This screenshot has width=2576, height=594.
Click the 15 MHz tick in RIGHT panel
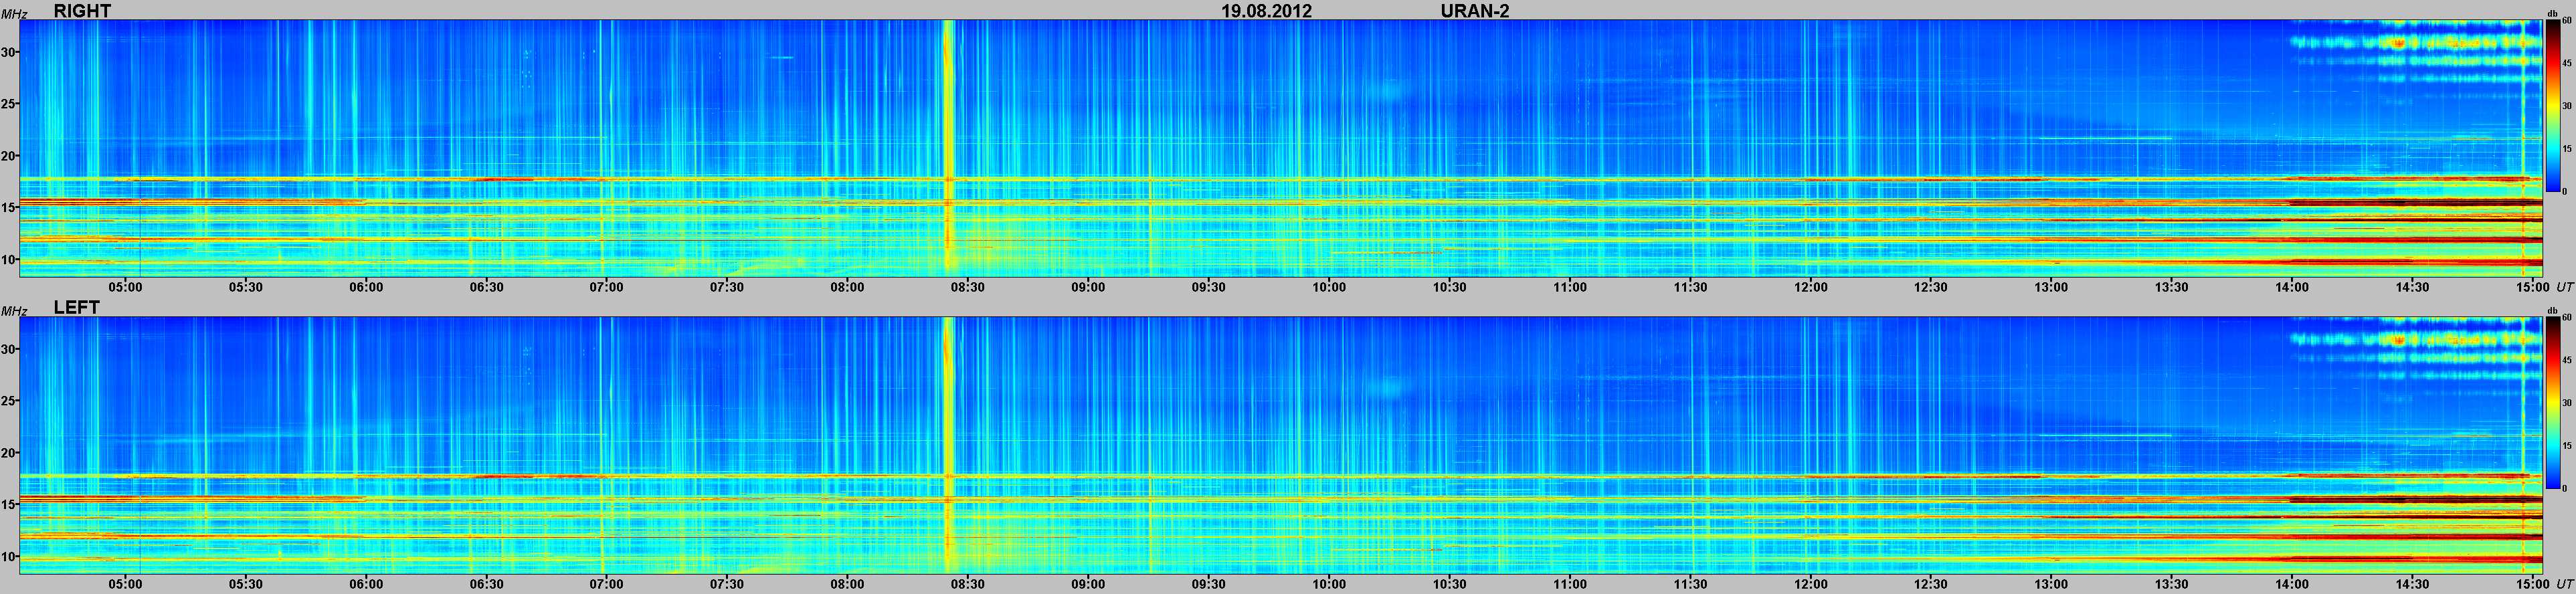coord(10,208)
